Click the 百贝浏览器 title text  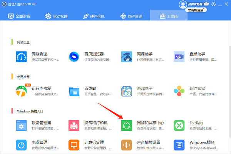tap(94, 54)
